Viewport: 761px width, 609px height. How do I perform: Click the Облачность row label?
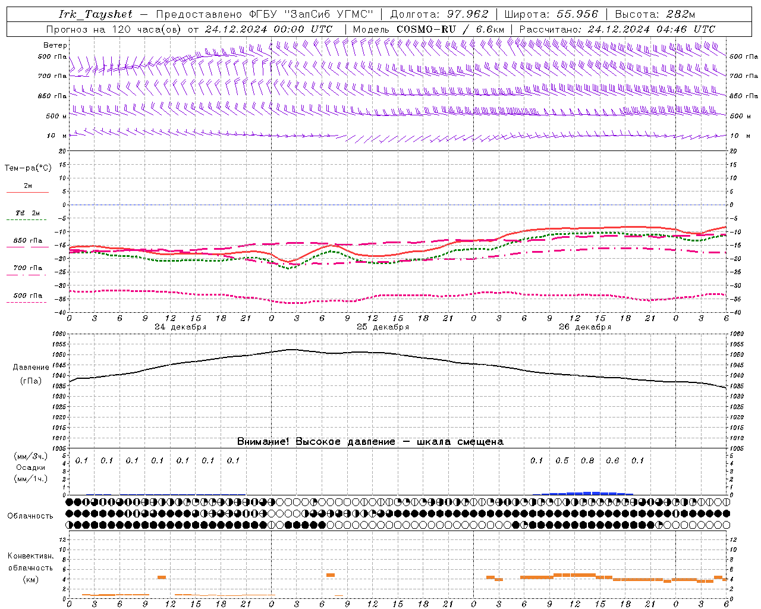[30, 516]
